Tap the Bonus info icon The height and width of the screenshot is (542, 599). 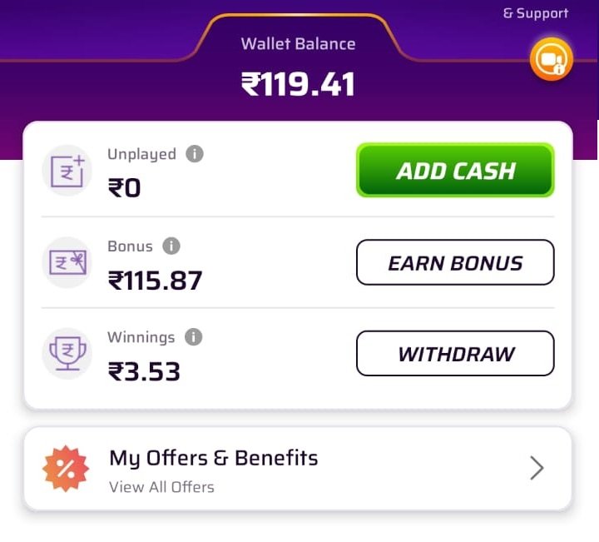[171, 246]
